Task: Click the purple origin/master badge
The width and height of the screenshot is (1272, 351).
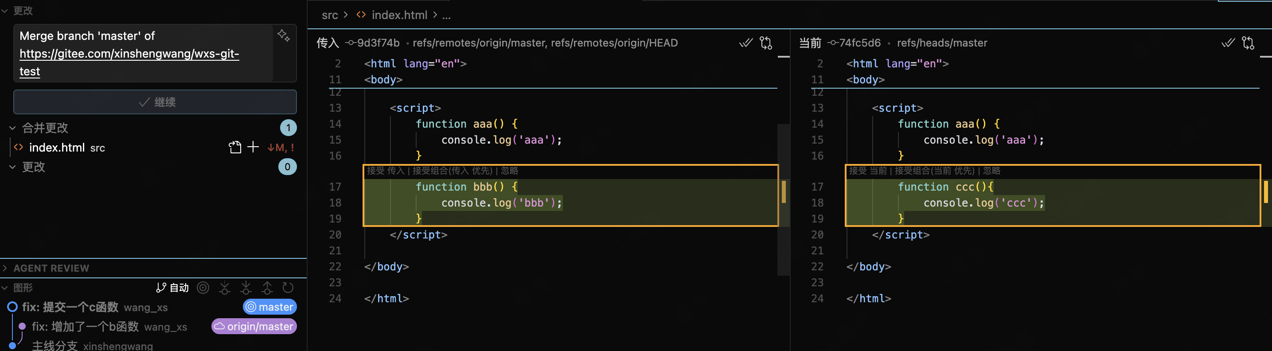Action: 254,326
